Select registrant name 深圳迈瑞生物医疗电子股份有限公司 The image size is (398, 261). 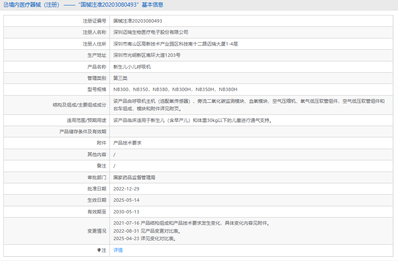(151, 32)
